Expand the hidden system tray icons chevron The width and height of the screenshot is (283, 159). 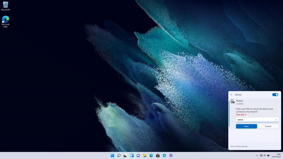[x=257, y=155]
